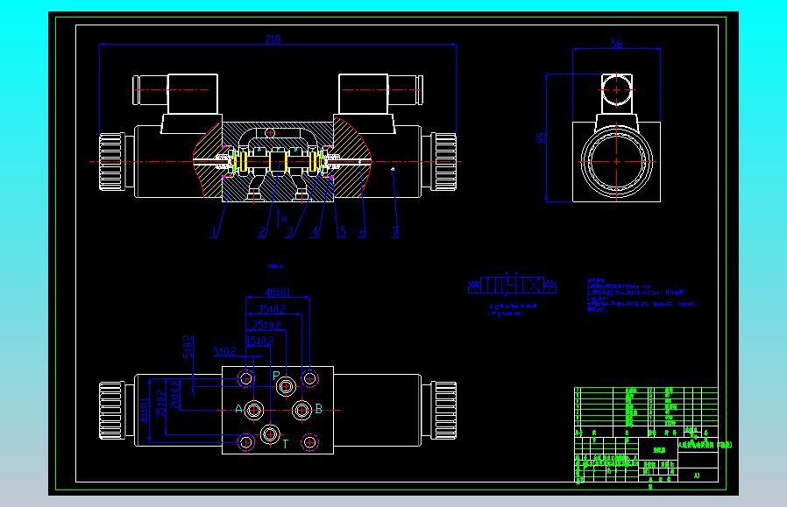
Task: Select part callout number 4
Action: 316,232
